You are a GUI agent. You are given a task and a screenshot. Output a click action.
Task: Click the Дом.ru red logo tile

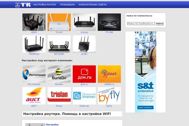pos(84,74)
